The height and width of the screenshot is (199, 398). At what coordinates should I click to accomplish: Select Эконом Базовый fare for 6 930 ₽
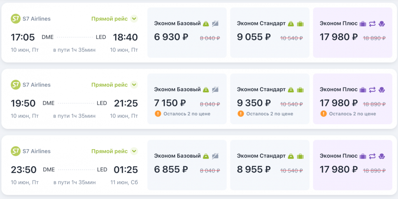187,33
